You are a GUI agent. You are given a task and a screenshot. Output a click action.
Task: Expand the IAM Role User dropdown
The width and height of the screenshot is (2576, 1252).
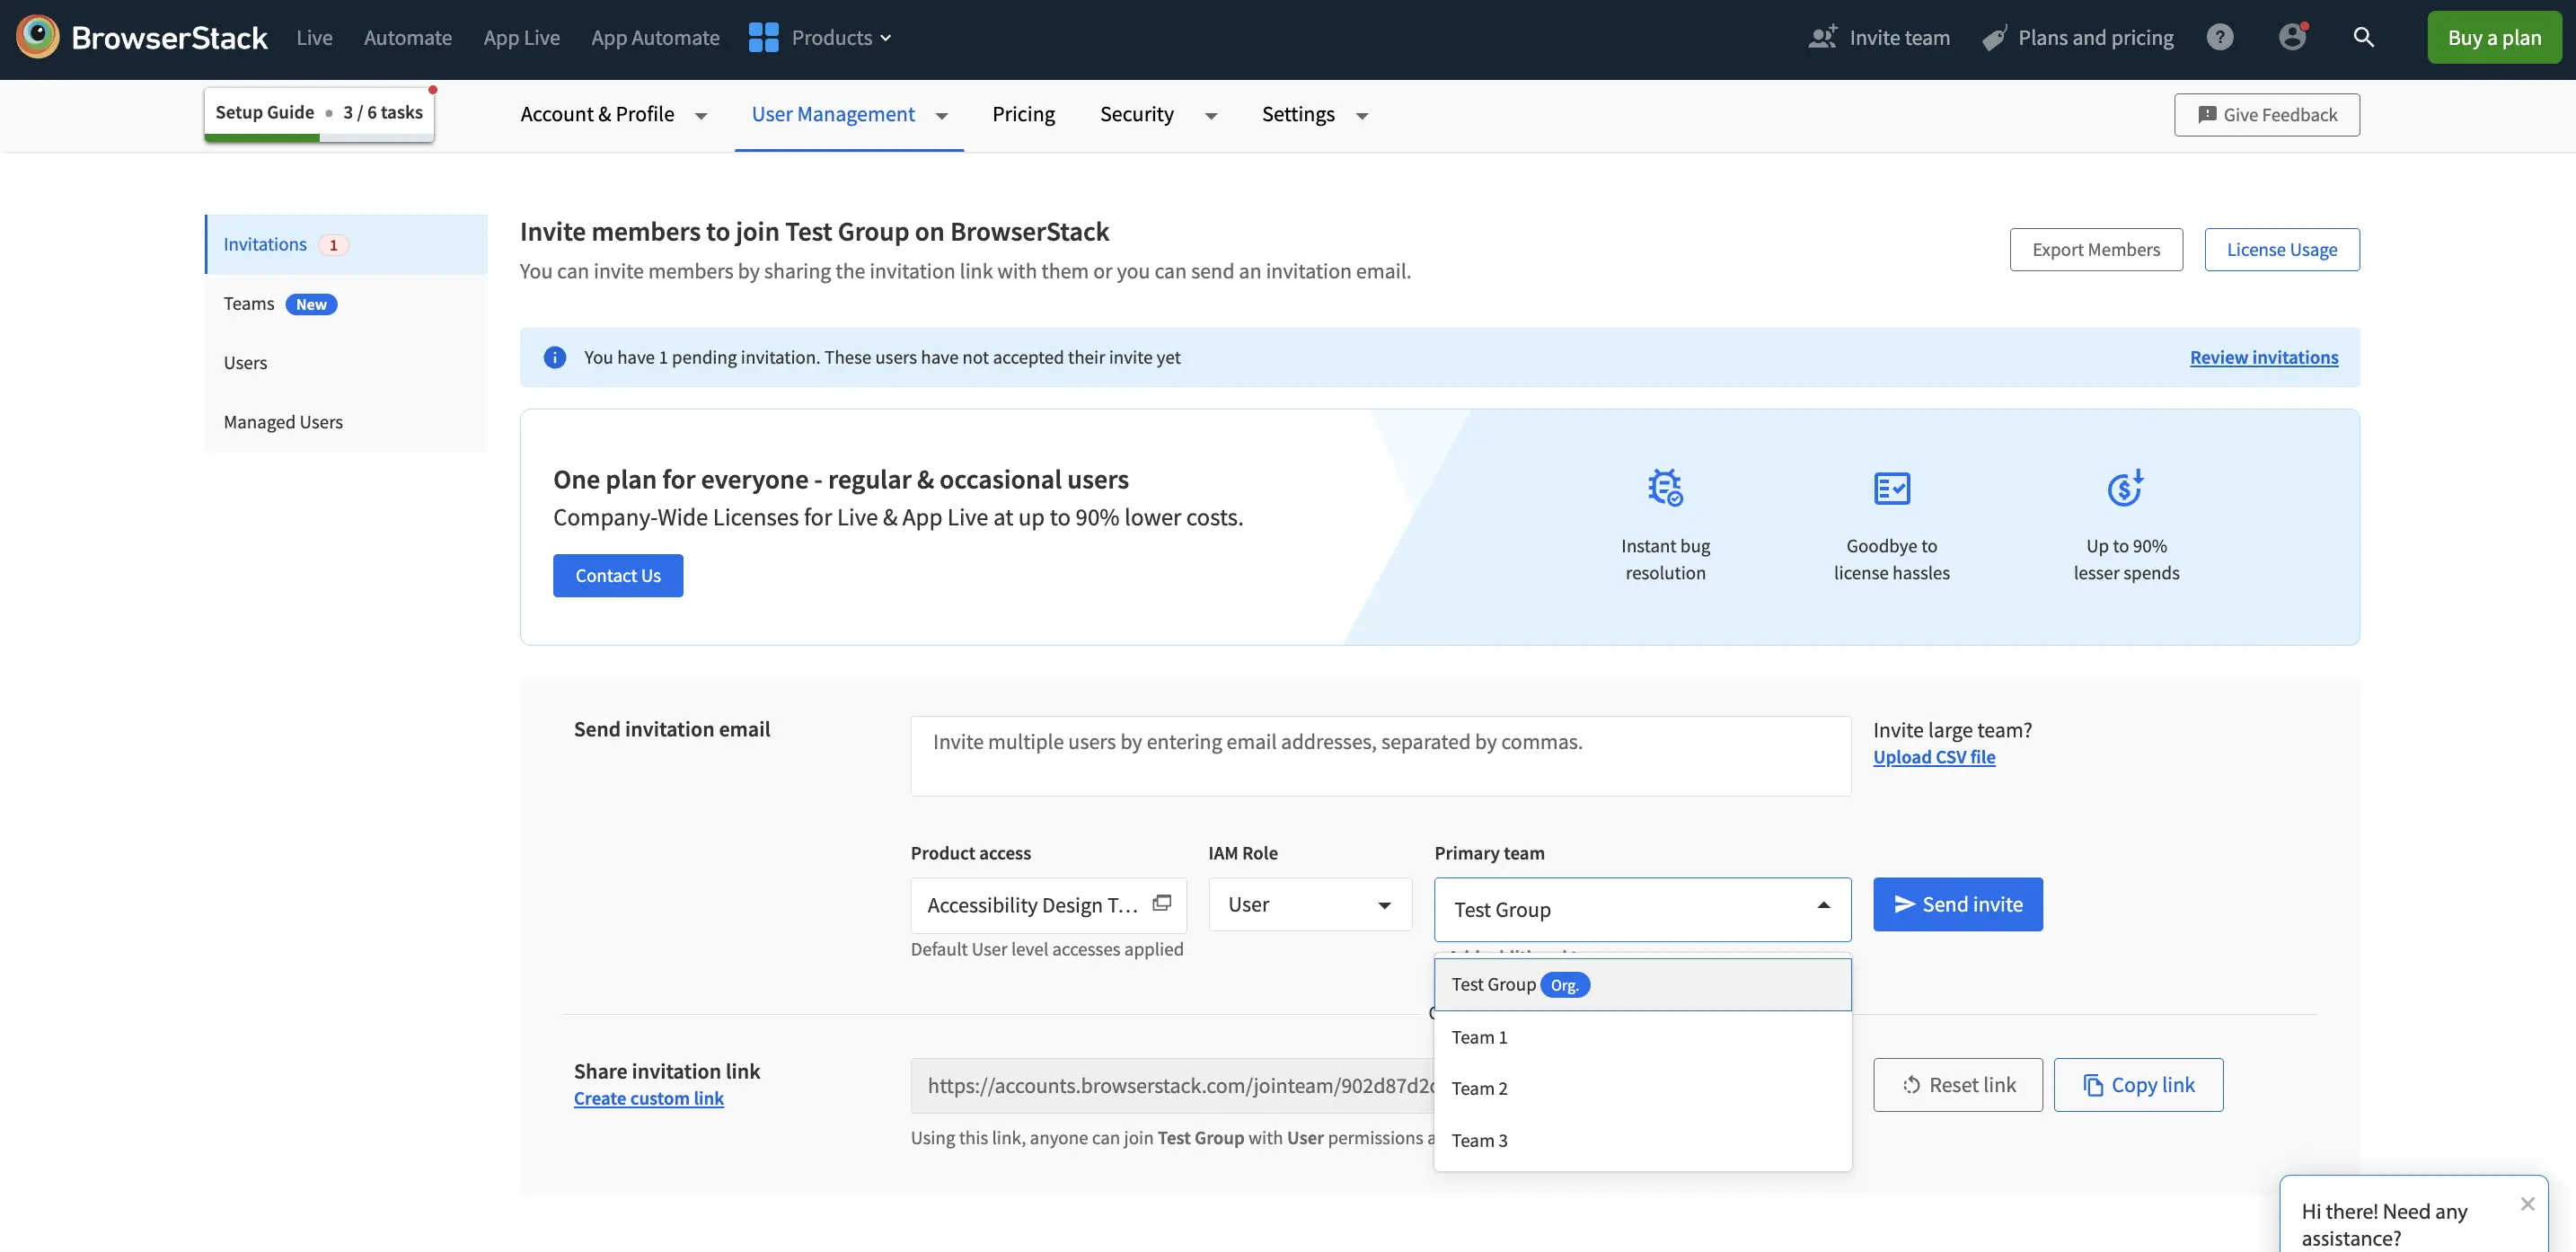point(1309,905)
